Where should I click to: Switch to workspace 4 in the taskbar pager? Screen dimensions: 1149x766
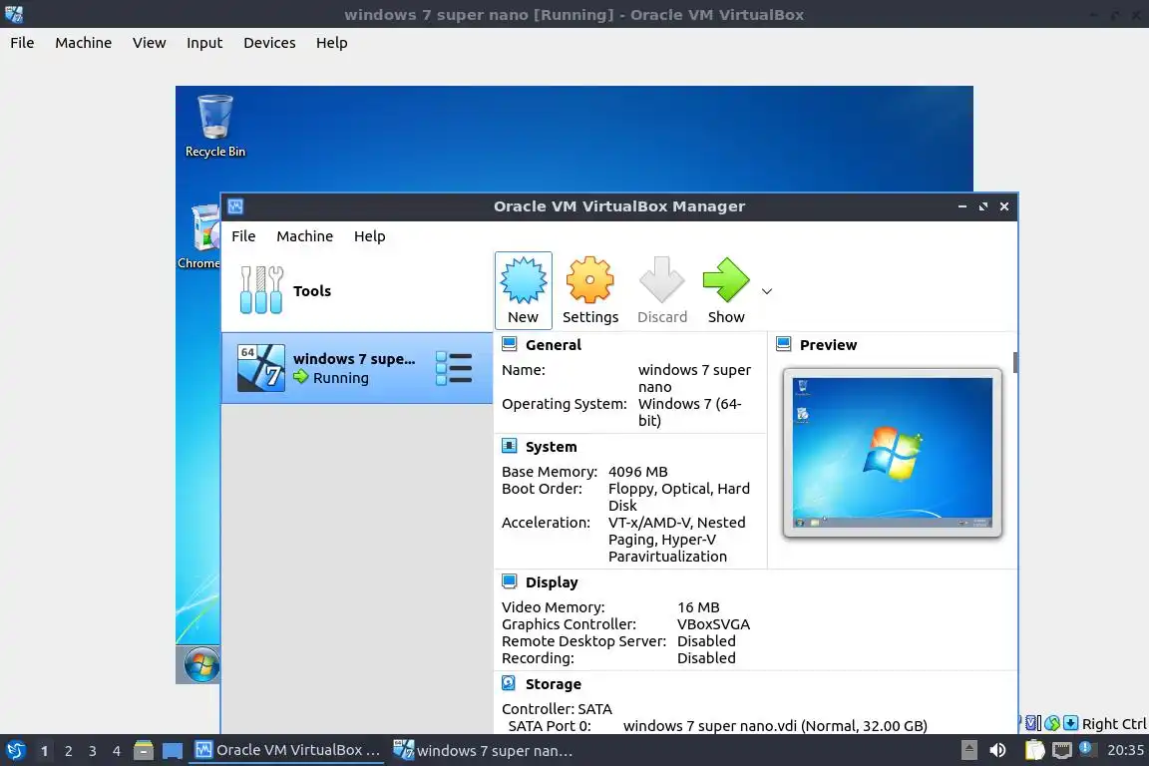pyautogui.click(x=117, y=751)
